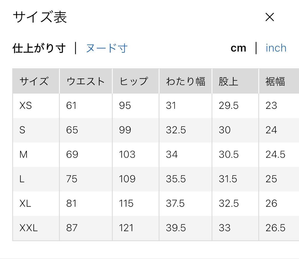This screenshot has width=299, height=259.
Task: Click the サイズ column header
Action: click(x=34, y=81)
